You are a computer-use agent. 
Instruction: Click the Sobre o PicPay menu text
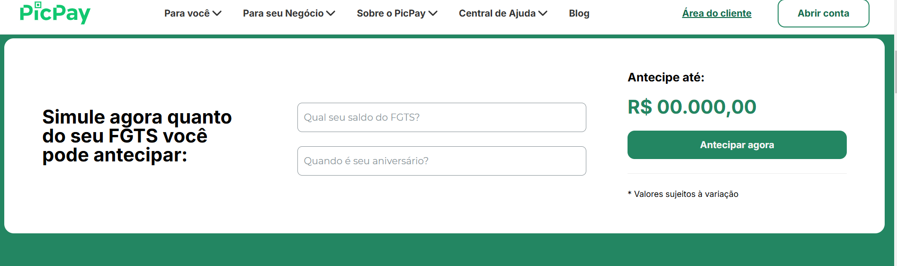(x=391, y=13)
